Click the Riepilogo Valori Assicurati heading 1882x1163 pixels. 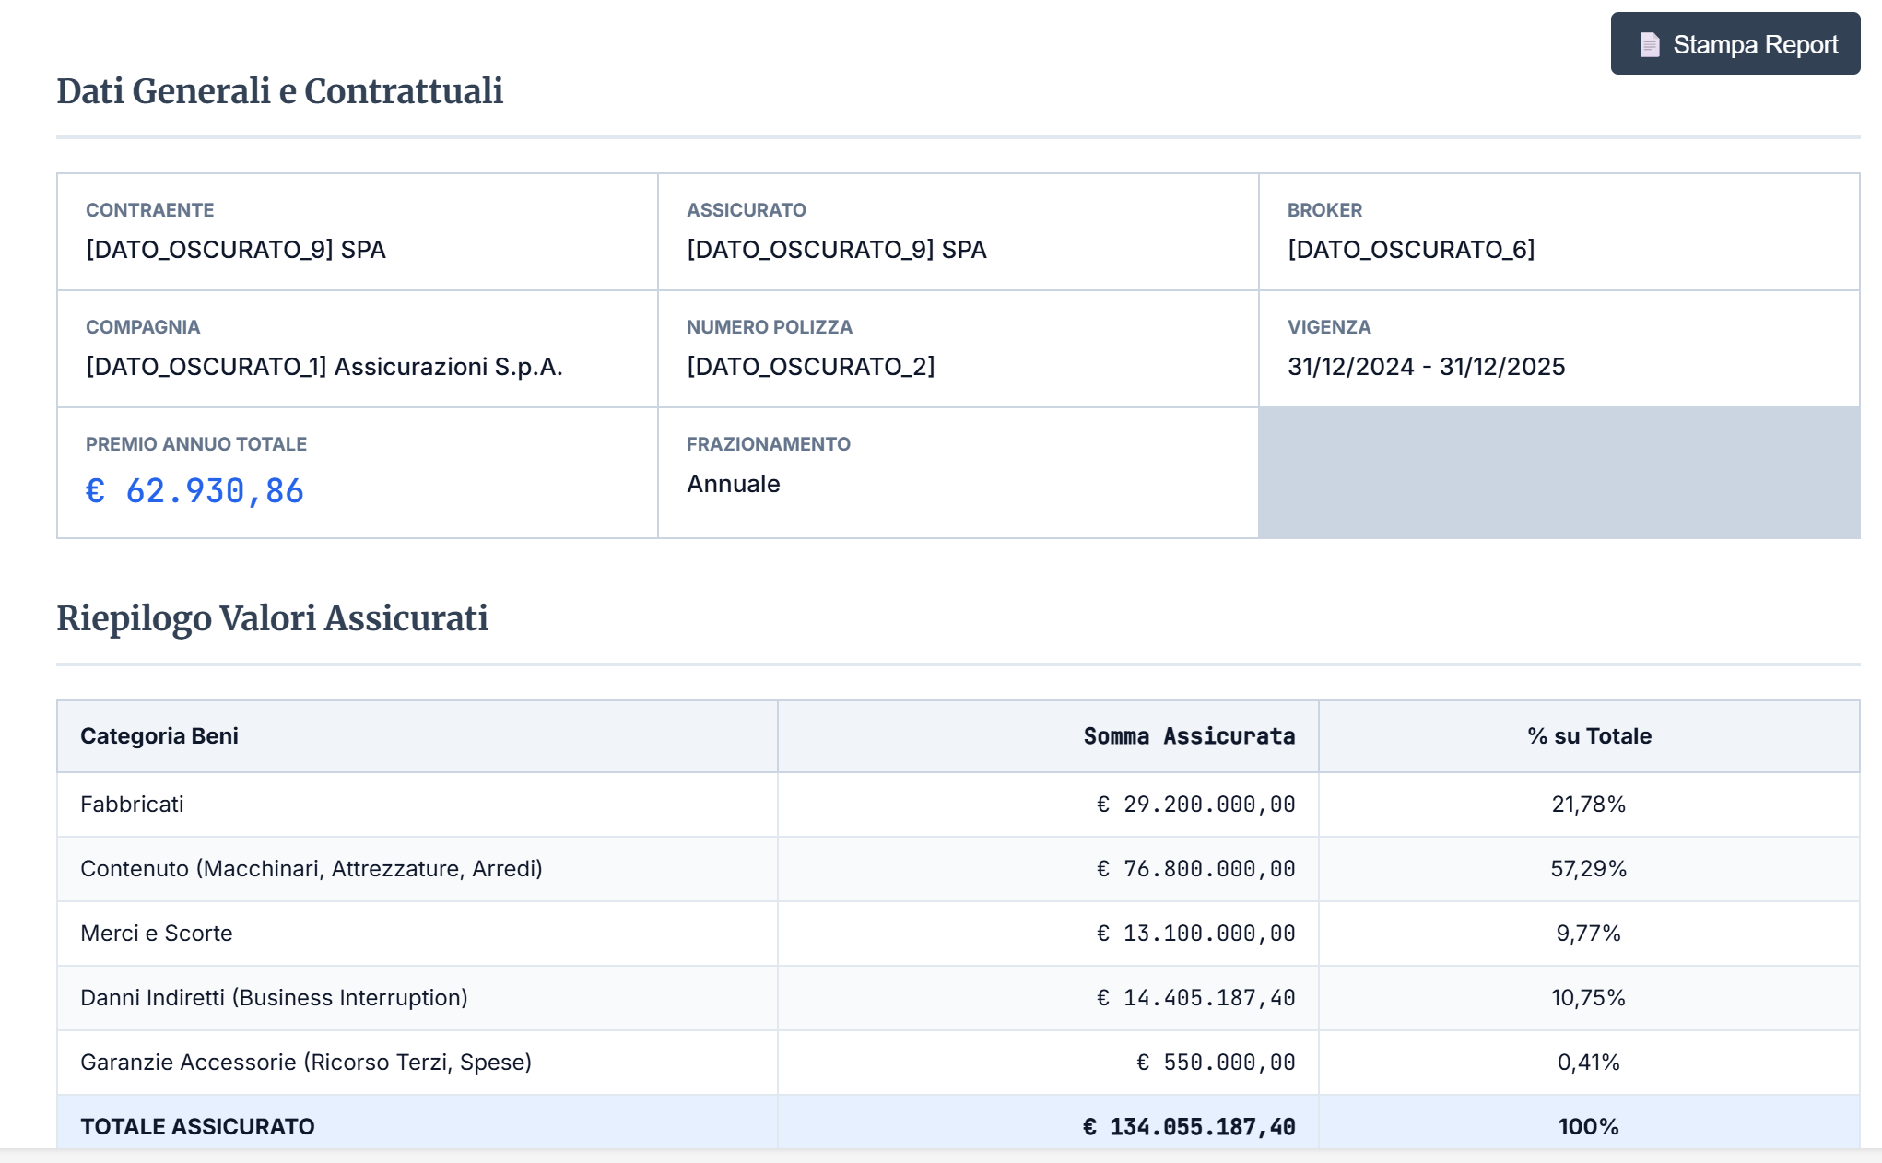coord(272,618)
